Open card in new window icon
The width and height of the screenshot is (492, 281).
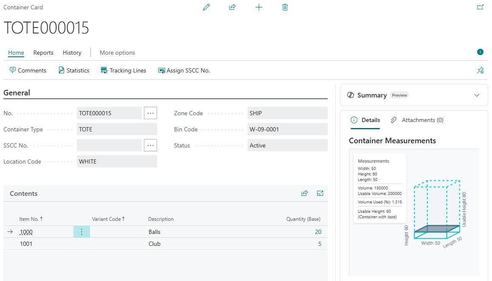coord(480,7)
